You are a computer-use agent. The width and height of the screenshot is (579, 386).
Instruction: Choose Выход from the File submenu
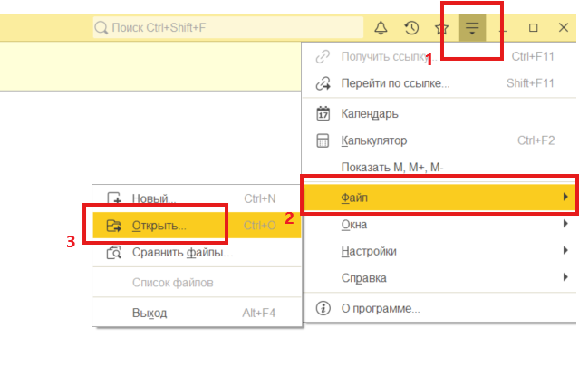pos(150,313)
